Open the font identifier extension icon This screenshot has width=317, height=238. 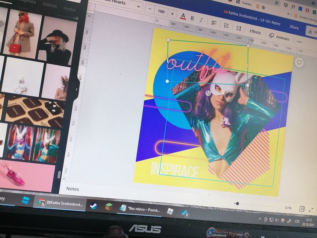pyautogui.click(x=293, y=7)
